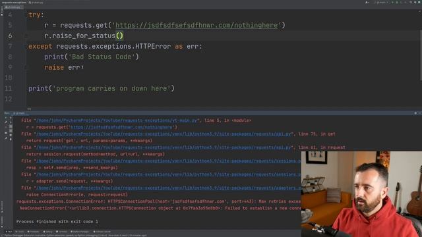The width and height of the screenshot is (422, 237).
Task: Click the URL string in requests.get editor line
Action: 196,25
